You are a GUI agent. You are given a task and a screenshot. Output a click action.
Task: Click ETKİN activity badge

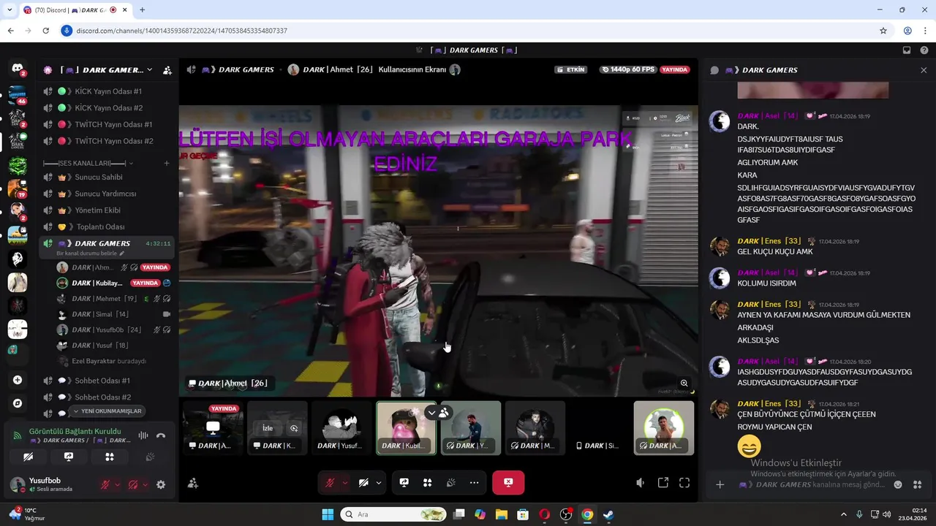point(571,69)
